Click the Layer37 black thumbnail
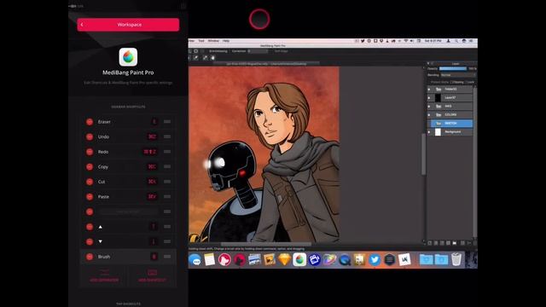Screen dimensions: 546x307 click(438, 98)
